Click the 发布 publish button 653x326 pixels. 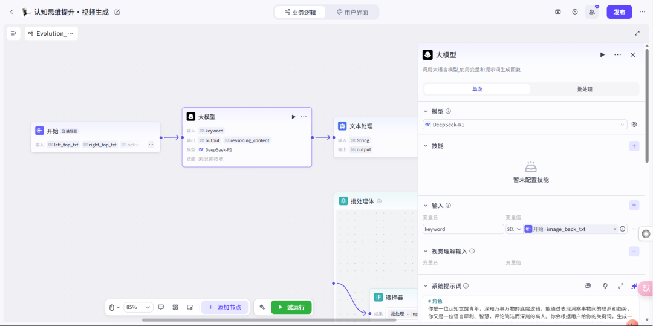(619, 12)
